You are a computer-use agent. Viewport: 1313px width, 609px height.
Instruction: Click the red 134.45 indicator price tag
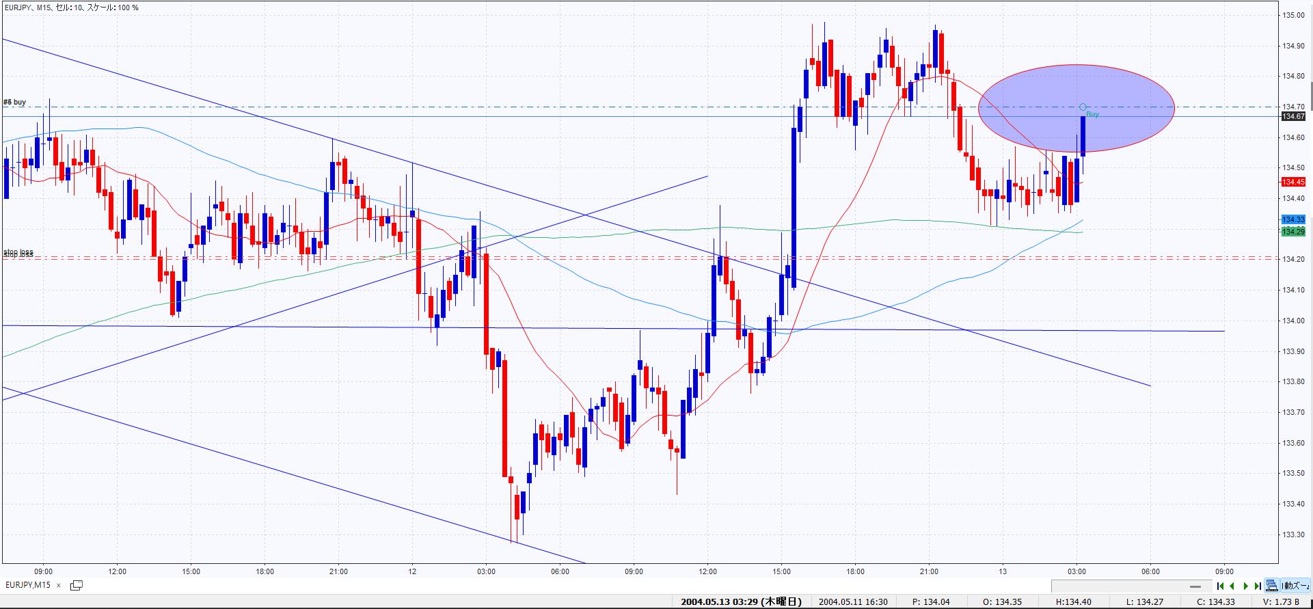[x=1293, y=182]
